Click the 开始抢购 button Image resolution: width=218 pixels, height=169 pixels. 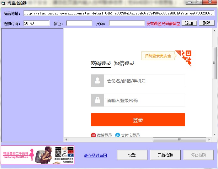[165, 155]
